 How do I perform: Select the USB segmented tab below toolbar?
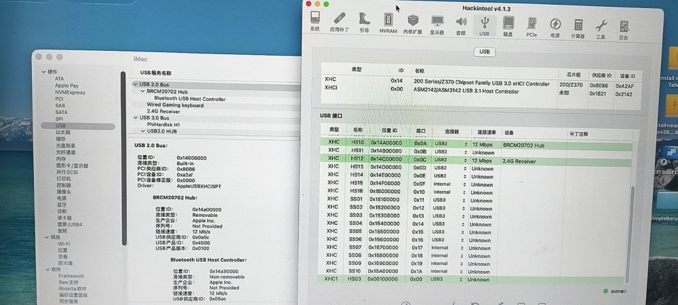click(485, 52)
